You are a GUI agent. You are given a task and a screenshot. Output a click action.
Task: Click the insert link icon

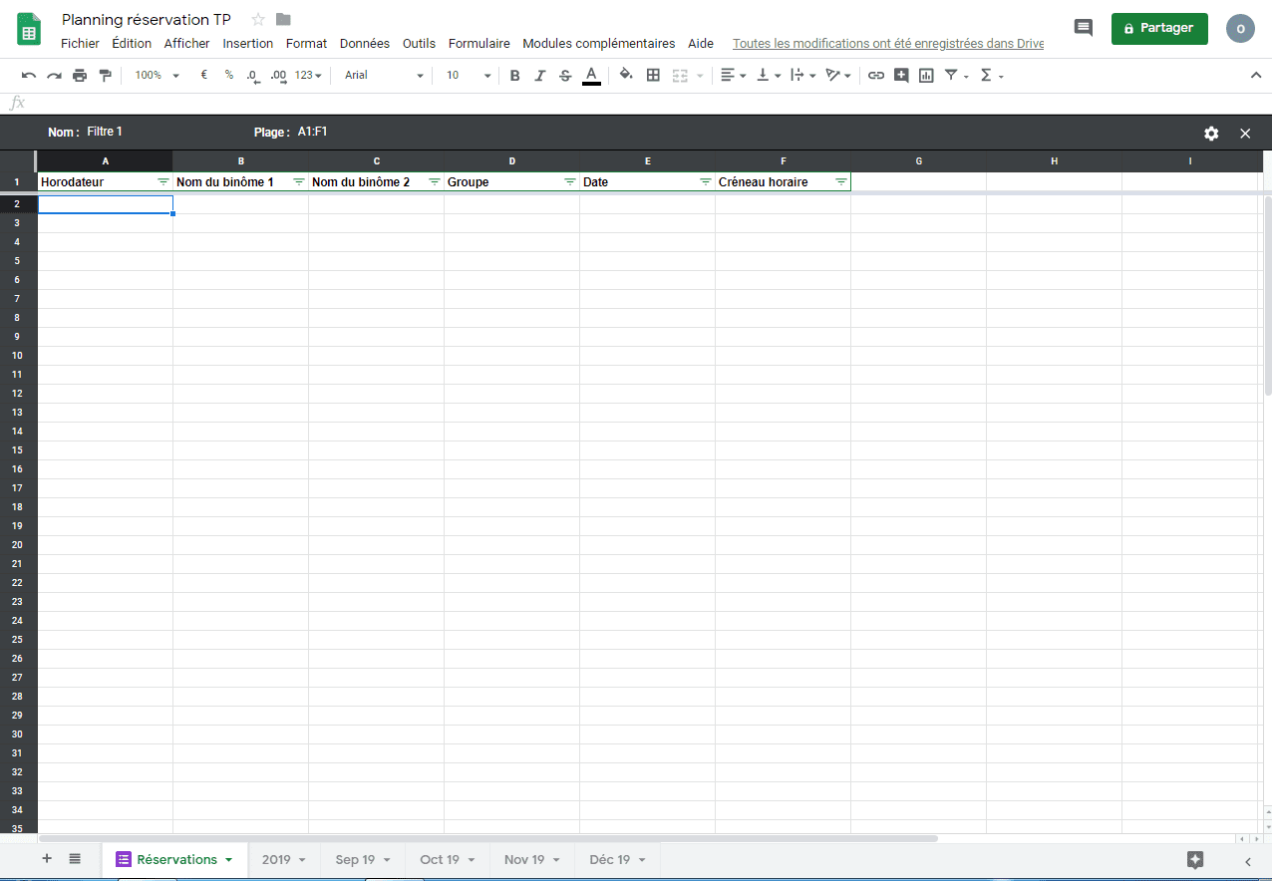coord(876,76)
